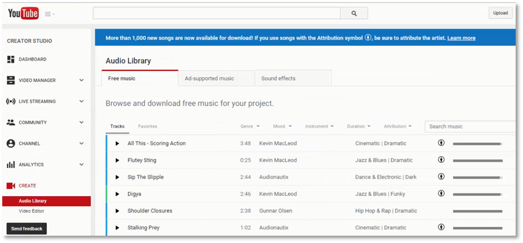The height and width of the screenshot is (243, 523).
Task: Click into the YouTube search box
Action: click(x=216, y=14)
